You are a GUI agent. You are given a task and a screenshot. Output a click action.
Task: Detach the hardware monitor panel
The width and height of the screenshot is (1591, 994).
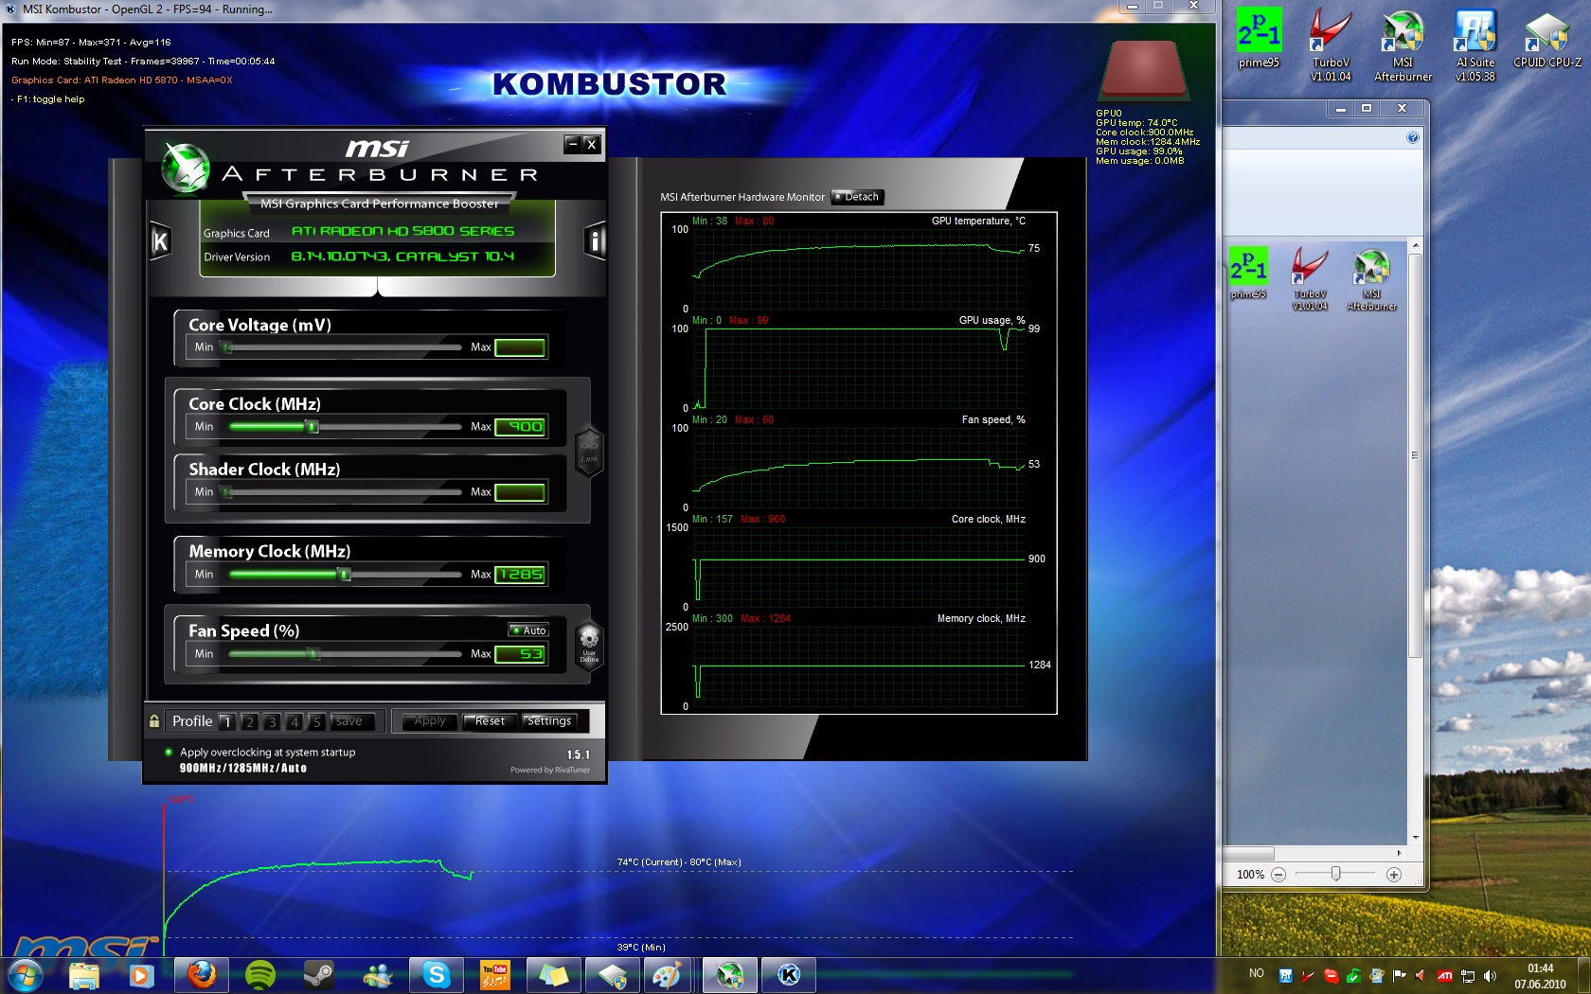(857, 197)
